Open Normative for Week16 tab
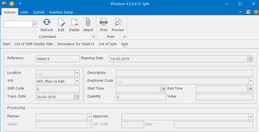 [x=76, y=44]
